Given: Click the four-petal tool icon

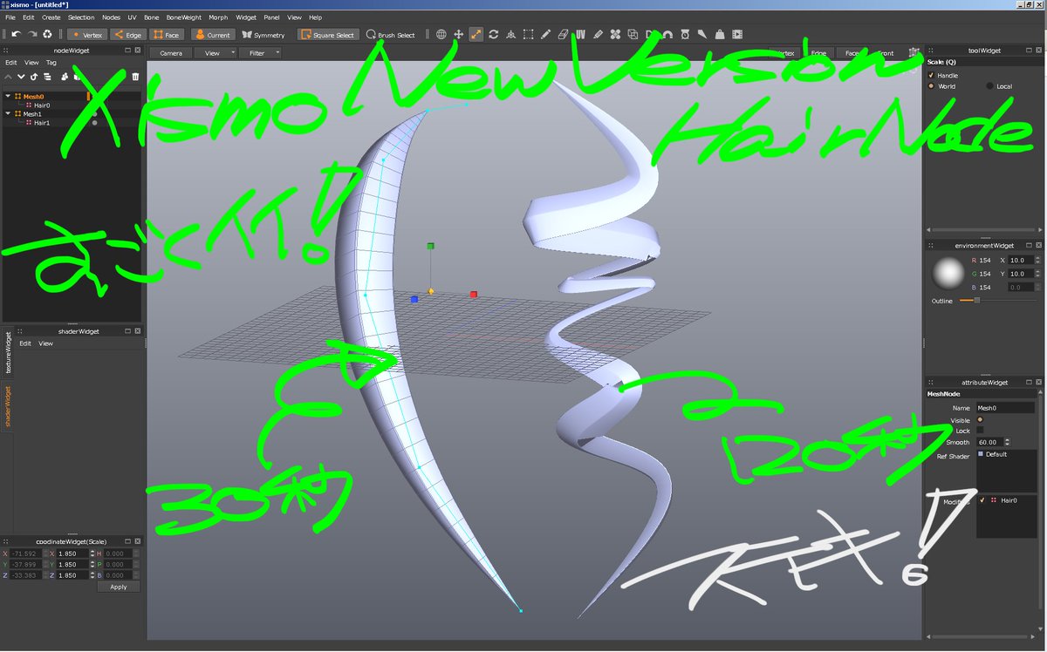Looking at the screenshot, I should [x=615, y=35].
